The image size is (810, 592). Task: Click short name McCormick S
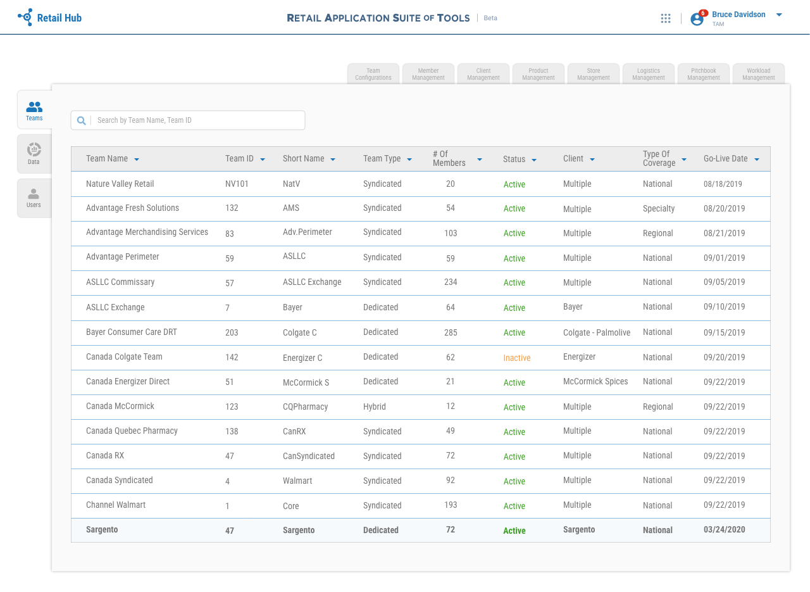point(306,383)
